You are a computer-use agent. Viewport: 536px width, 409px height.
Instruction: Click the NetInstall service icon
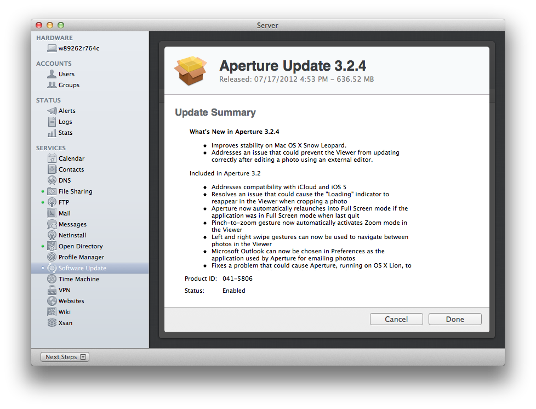pos(52,235)
